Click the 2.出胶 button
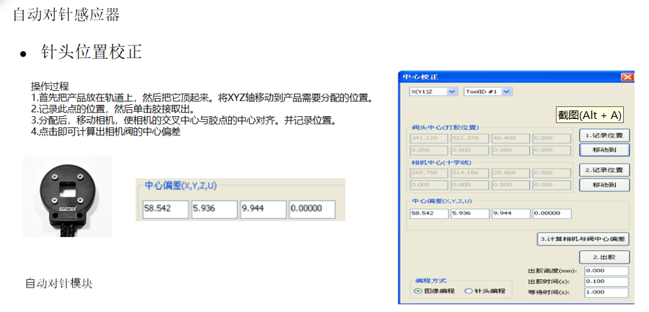The height and width of the screenshot is (312, 649). click(x=604, y=257)
